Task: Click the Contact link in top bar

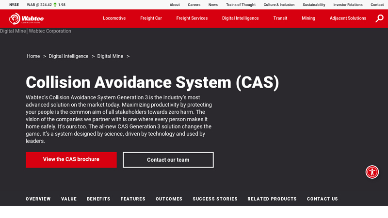Action: tap(377, 5)
